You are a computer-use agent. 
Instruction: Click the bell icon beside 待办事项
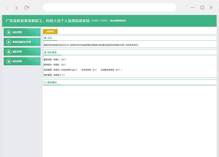[x=45, y=52]
